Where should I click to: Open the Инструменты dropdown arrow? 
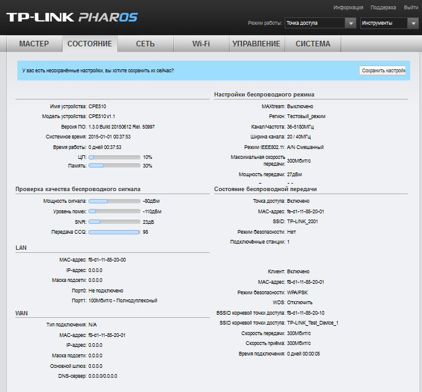point(413,23)
